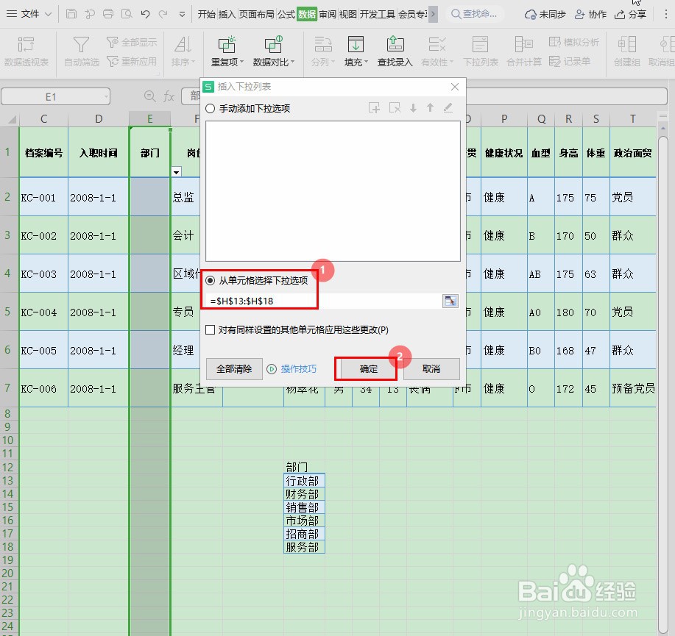Switch to the 插入 (Insert) tab
675x636 pixels.
pyautogui.click(x=227, y=14)
